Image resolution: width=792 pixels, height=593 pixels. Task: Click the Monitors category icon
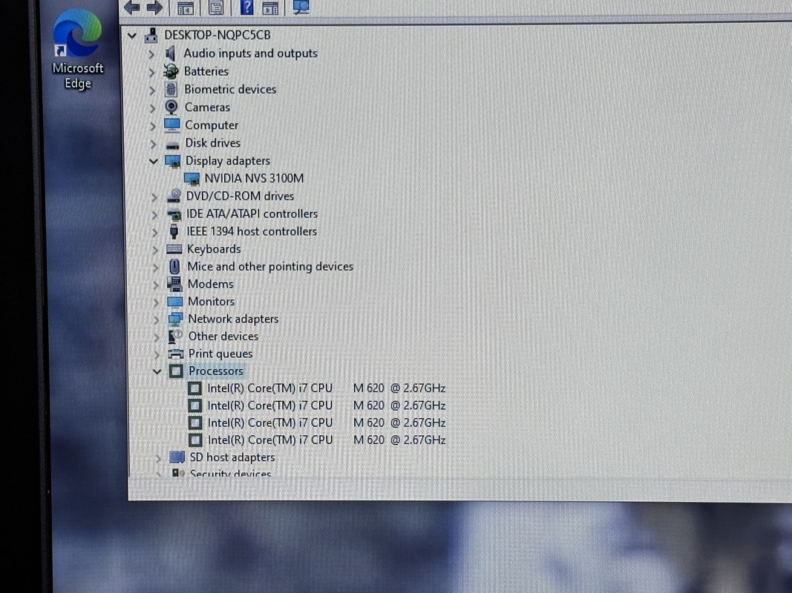click(175, 302)
